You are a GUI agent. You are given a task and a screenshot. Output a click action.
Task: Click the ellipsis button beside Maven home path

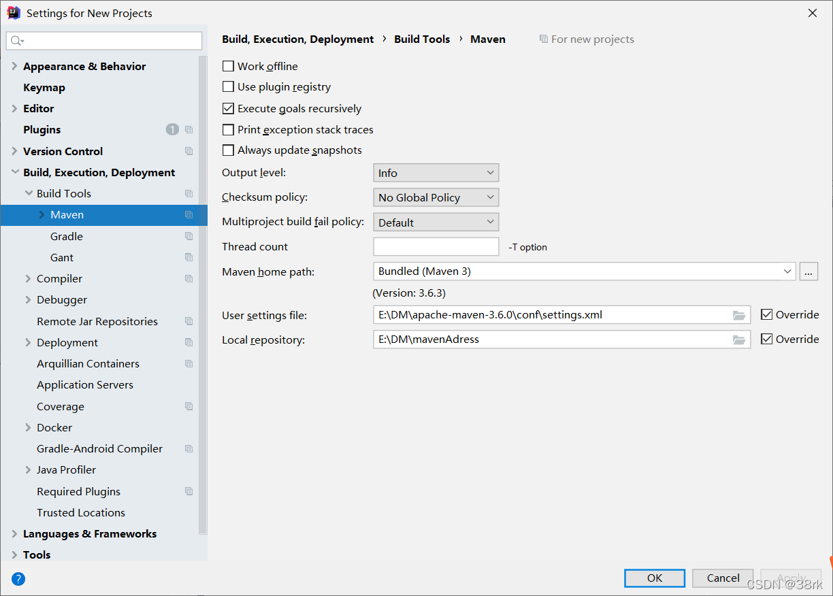pyautogui.click(x=808, y=271)
